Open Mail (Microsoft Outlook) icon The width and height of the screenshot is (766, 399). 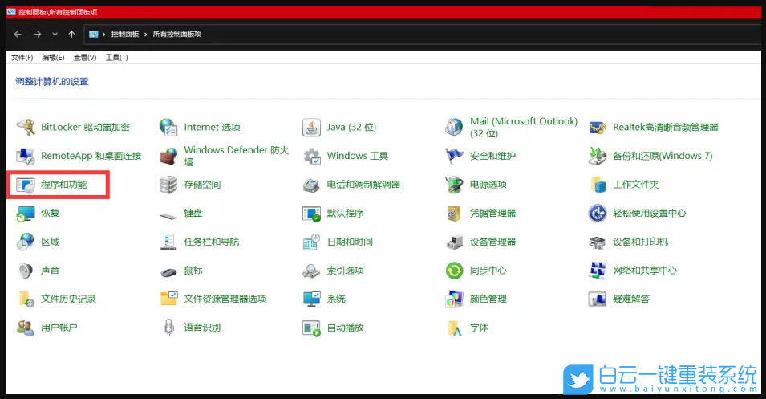(x=454, y=127)
